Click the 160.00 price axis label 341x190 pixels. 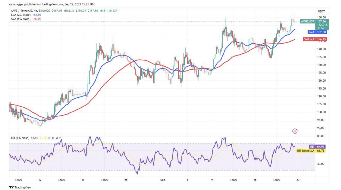click(321, 18)
